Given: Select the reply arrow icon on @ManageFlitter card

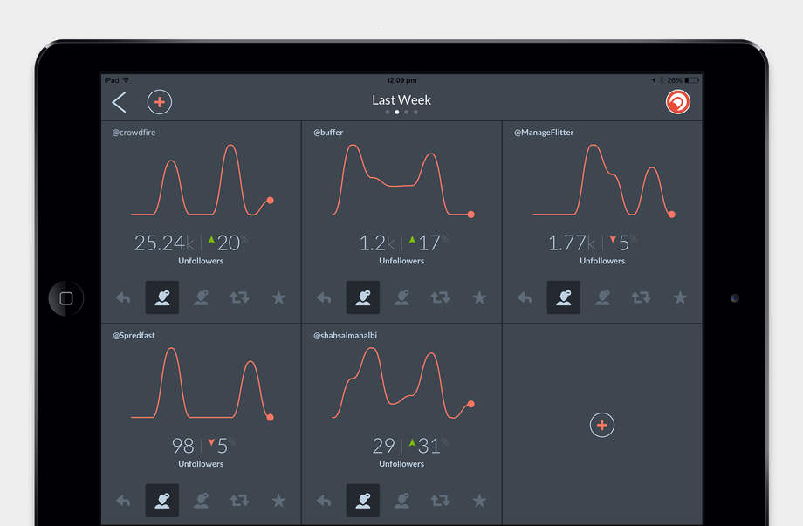Looking at the screenshot, I should [525, 297].
